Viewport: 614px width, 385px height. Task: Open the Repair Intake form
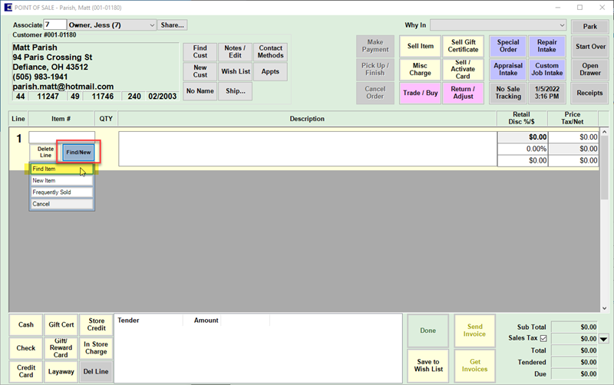[546, 46]
